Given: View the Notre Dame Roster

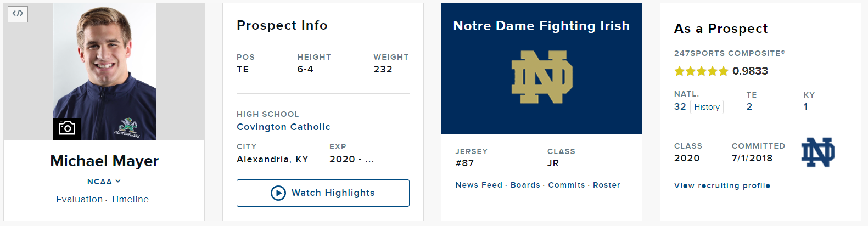Looking at the screenshot, I should tap(607, 185).
